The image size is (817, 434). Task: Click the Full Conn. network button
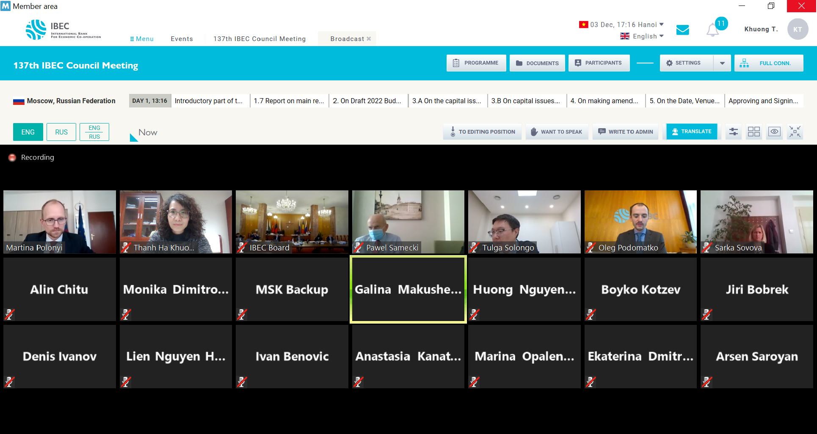tap(768, 63)
